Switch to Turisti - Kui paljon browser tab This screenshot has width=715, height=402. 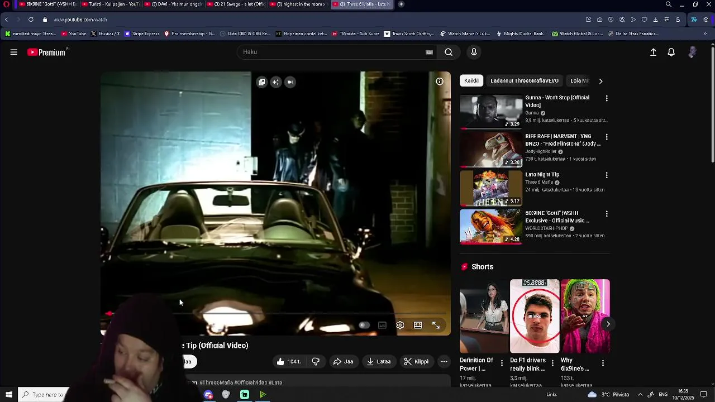pyautogui.click(x=110, y=4)
